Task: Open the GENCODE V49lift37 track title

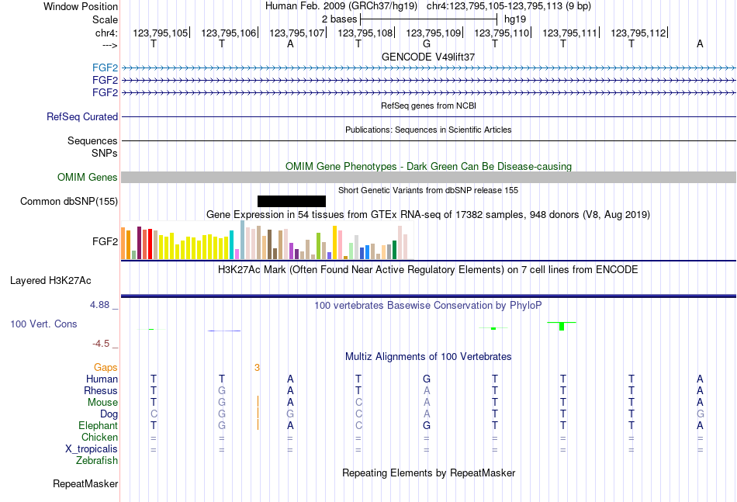Action: coord(428,57)
